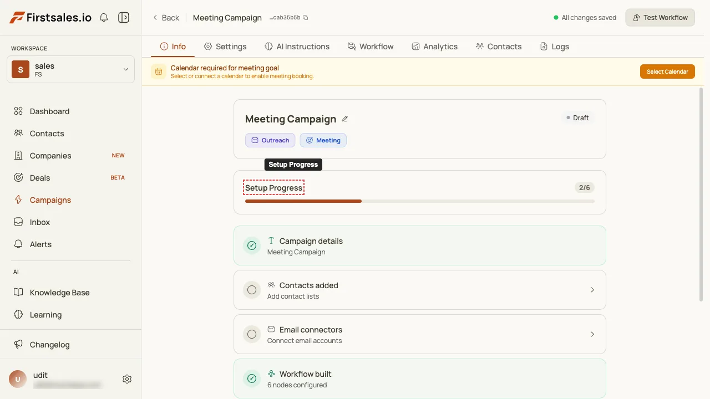The height and width of the screenshot is (399, 710).
Task: Click All changes saved status
Action: click(x=585, y=18)
